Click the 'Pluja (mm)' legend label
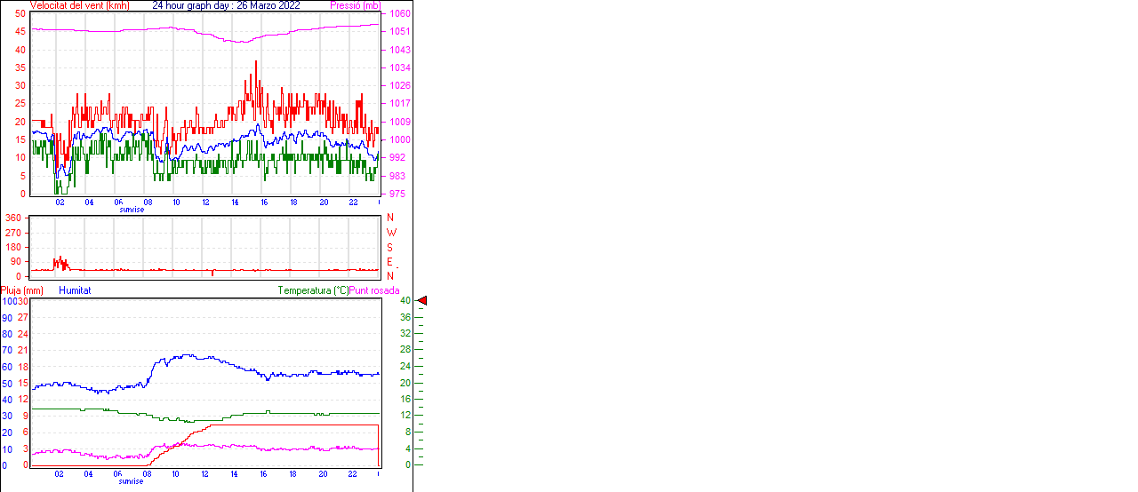Viewport: 1138px width, 492px height. [x=22, y=290]
